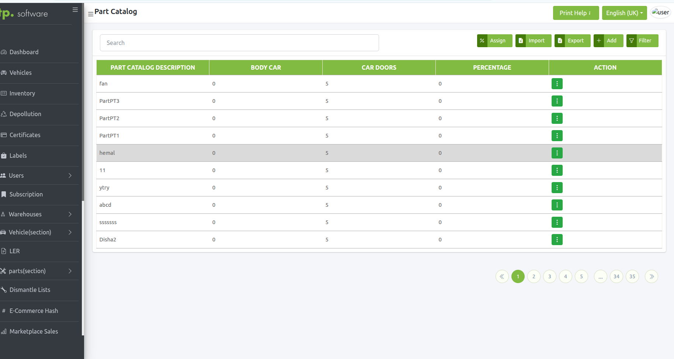This screenshot has height=359, width=674.
Task: Click the Assign percentage button
Action: coord(494,41)
